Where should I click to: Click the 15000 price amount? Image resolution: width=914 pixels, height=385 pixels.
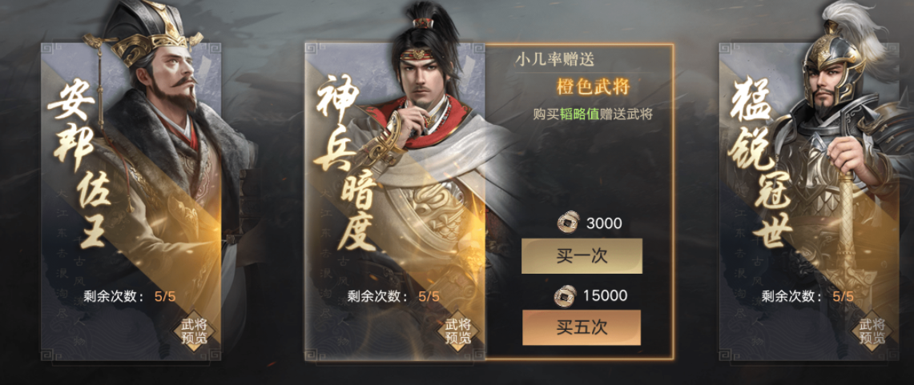click(x=605, y=296)
